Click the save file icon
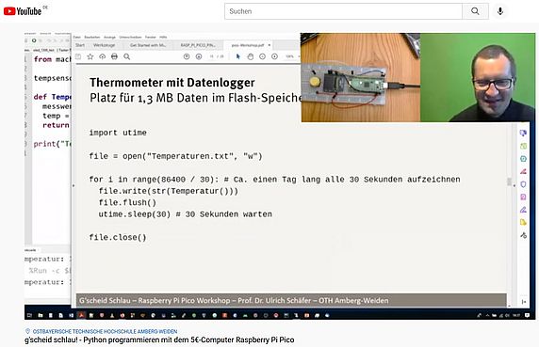 click(x=78, y=56)
